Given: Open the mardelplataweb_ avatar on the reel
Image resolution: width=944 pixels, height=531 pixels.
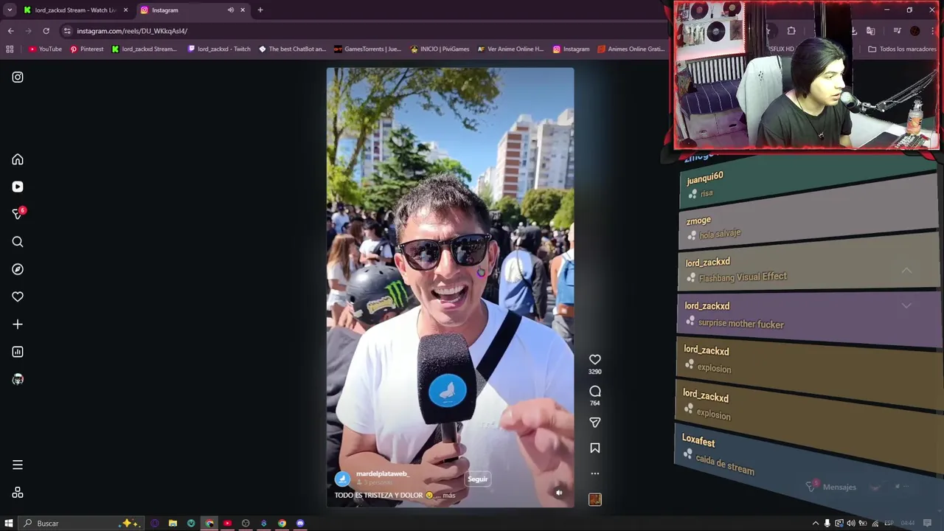Looking at the screenshot, I should (x=342, y=479).
